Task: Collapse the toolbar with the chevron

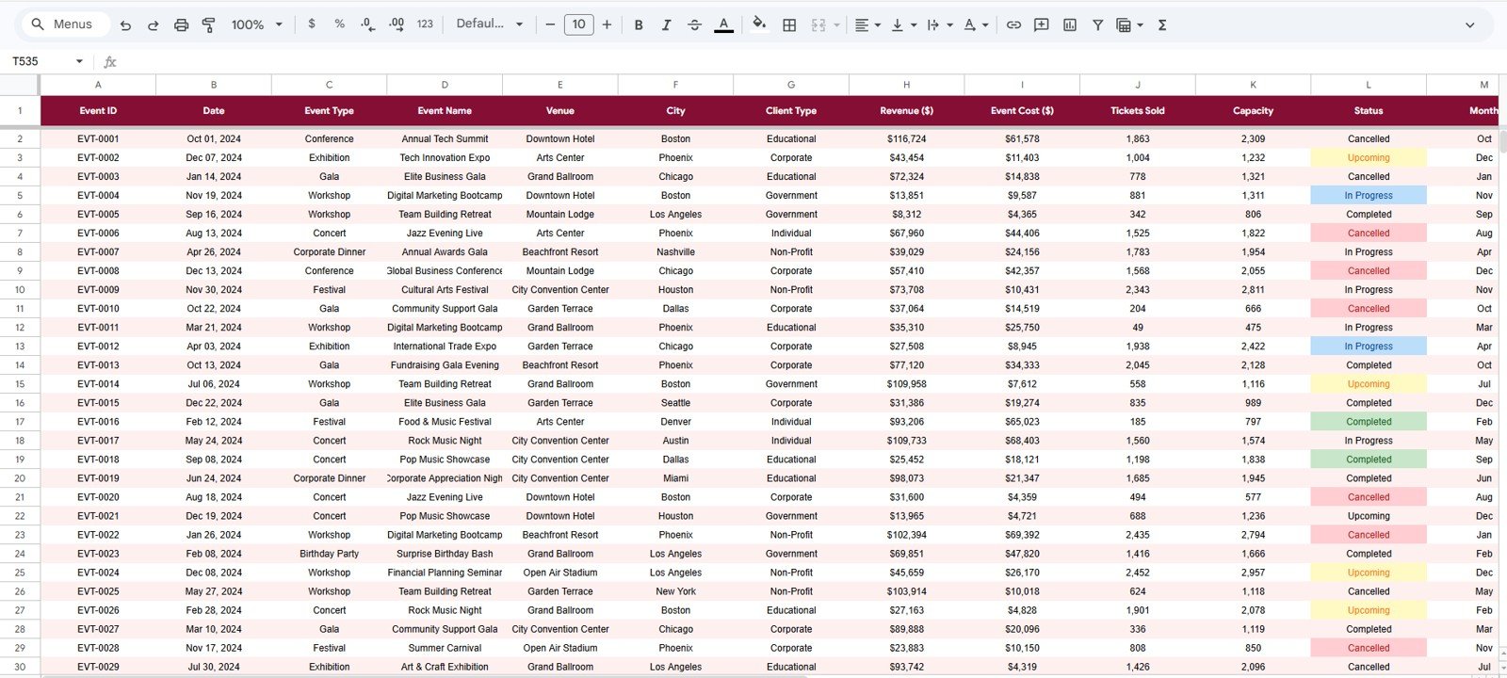Action: click(1469, 25)
